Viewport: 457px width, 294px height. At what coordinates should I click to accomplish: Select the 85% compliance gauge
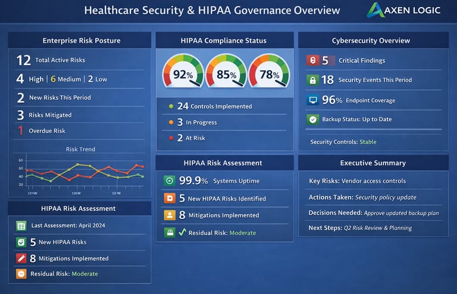pos(226,70)
